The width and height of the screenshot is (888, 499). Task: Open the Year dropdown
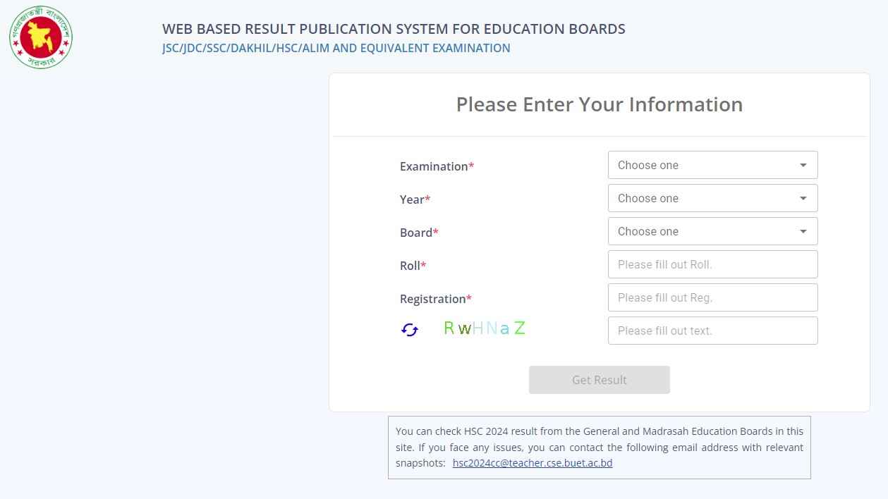point(705,198)
